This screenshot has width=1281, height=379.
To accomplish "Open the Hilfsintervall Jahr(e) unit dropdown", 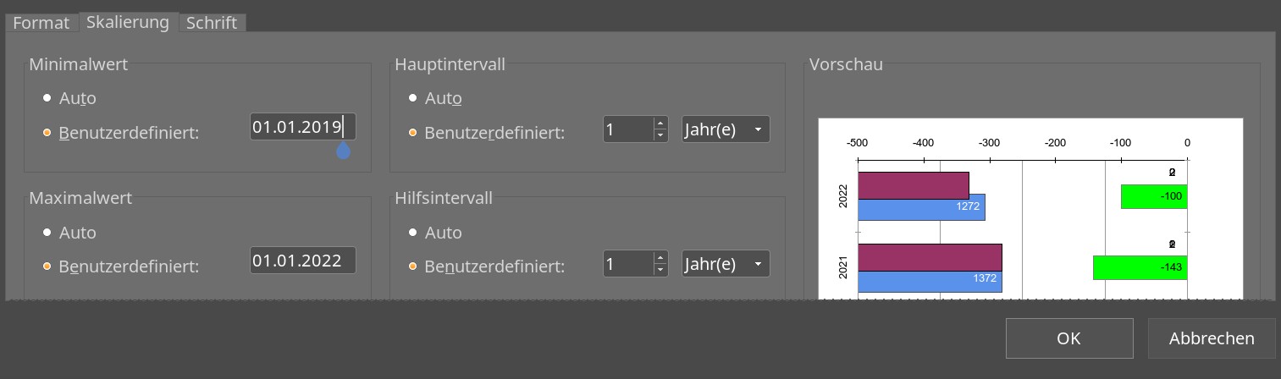I will click(726, 263).
